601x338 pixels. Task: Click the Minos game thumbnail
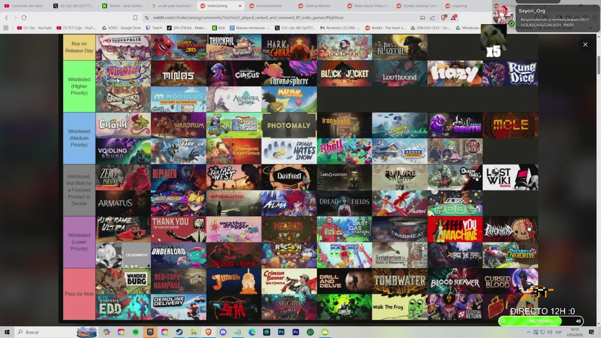178,73
